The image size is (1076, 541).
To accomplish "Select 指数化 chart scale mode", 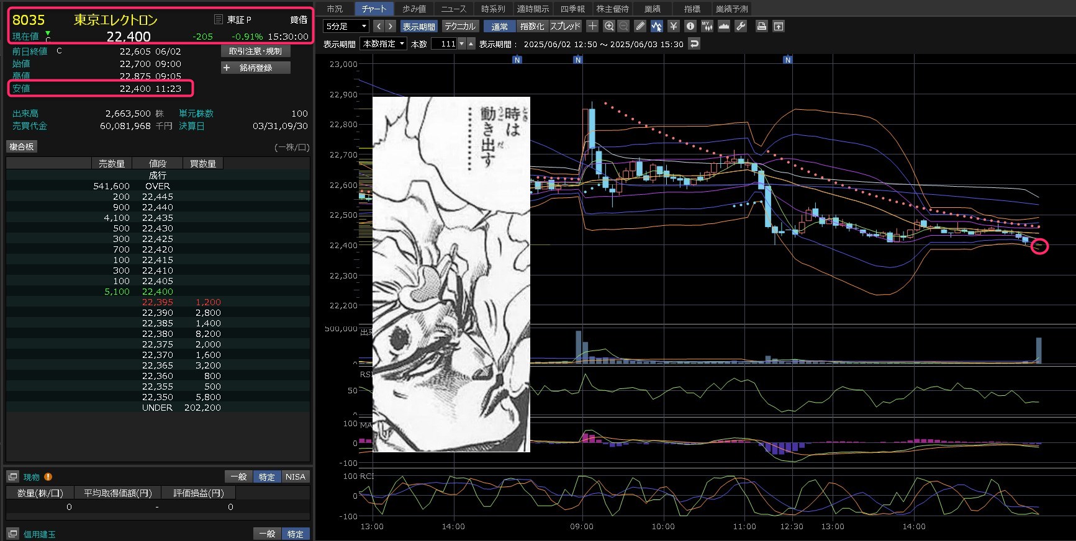I will click(x=532, y=26).
